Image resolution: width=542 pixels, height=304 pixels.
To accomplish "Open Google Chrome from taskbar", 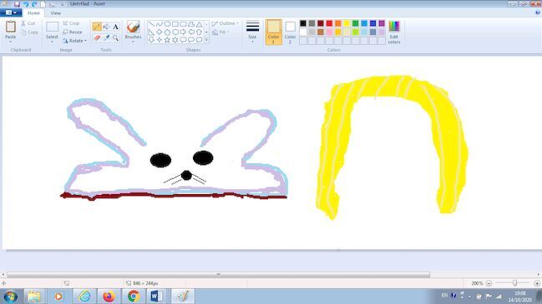I will (134, 297).
